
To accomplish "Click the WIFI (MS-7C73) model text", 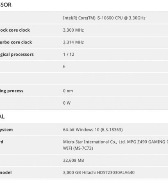I will pyautogui.click(x=78, y=148).
